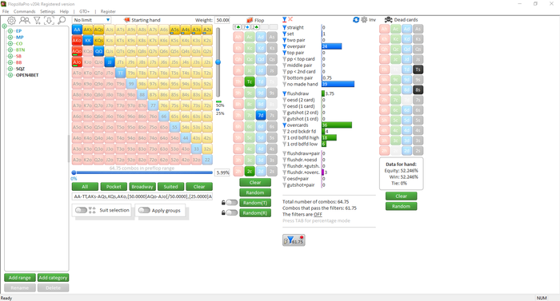This screenshot has width=560, height=301.
Task: Open the No limit game type dropdown
Action: 92,20
